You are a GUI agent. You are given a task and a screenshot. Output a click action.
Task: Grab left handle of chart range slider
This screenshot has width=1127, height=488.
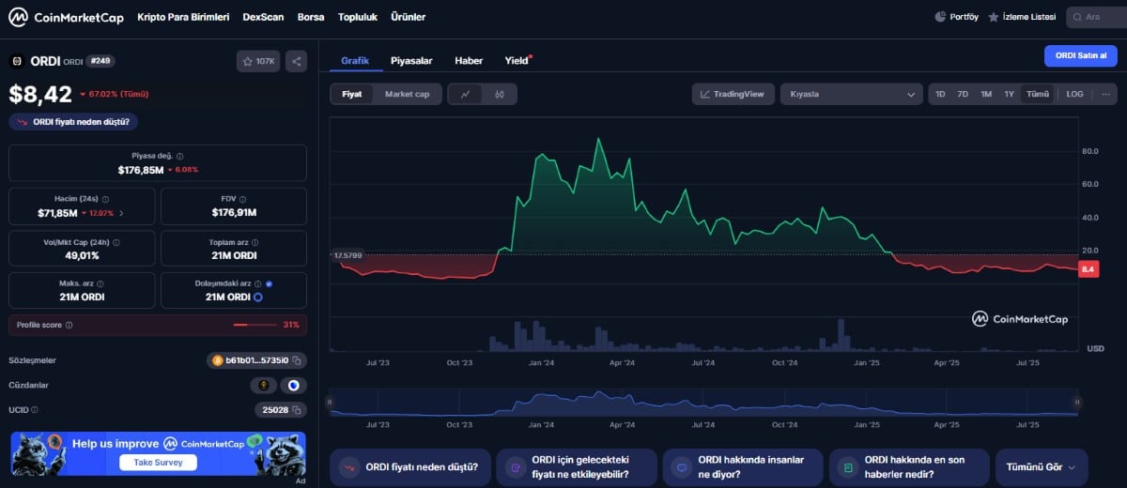(x=330, y=402)
